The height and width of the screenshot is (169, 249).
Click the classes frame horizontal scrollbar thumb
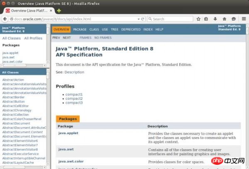[14, 167]
